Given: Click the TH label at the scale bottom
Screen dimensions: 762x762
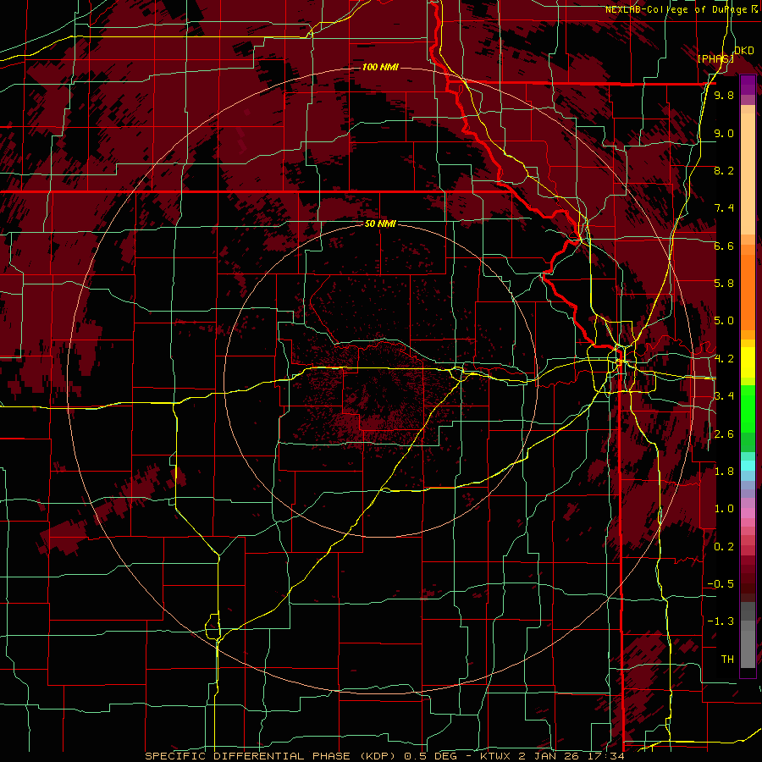Looking at the screenshot, I should 727,660.
